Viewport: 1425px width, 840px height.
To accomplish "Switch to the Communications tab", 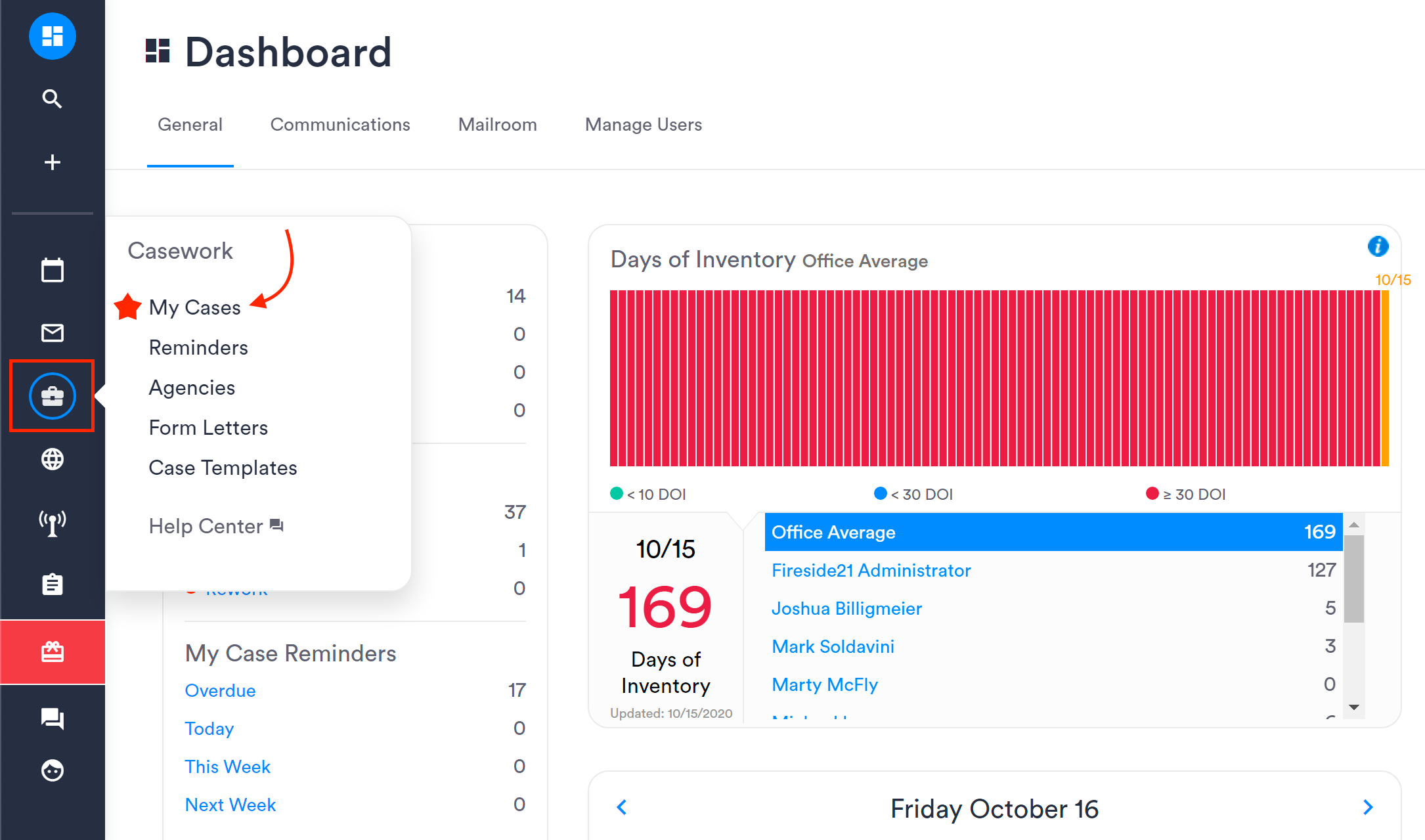I will point(340,125).
